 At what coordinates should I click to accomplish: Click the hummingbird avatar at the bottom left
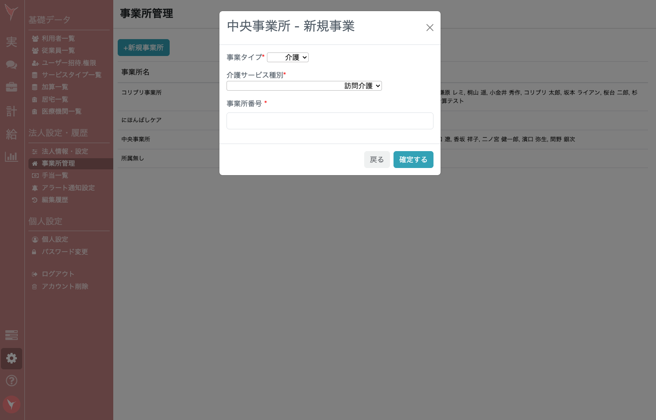pyautogui.click(x=11, y=404)
